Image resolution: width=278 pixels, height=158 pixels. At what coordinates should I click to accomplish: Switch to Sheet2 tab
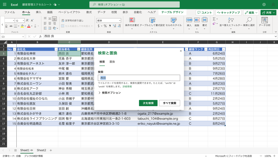pos(41,150)
